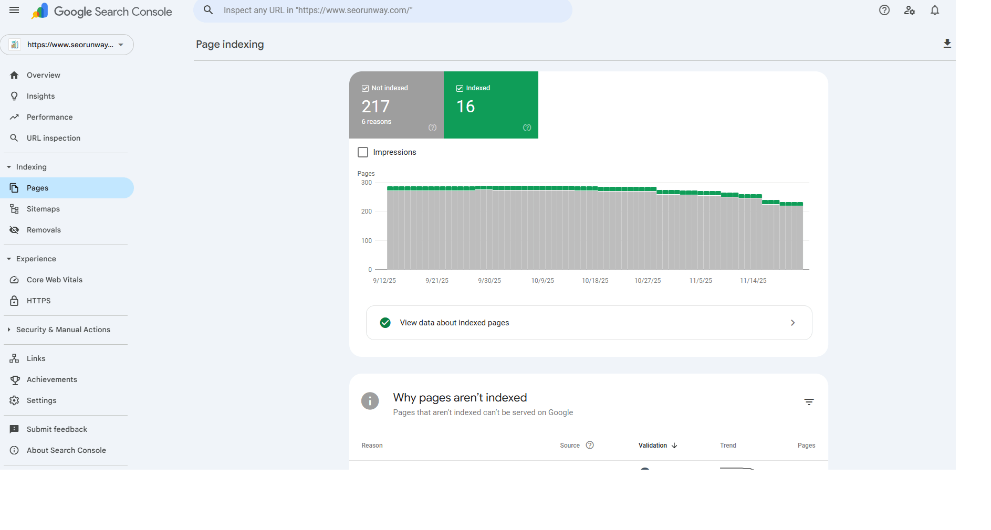Open the filter rows icon

[809, 402]
